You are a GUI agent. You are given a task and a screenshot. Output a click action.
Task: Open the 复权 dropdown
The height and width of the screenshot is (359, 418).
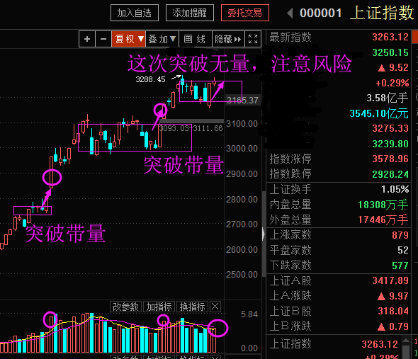pos(128,39)
